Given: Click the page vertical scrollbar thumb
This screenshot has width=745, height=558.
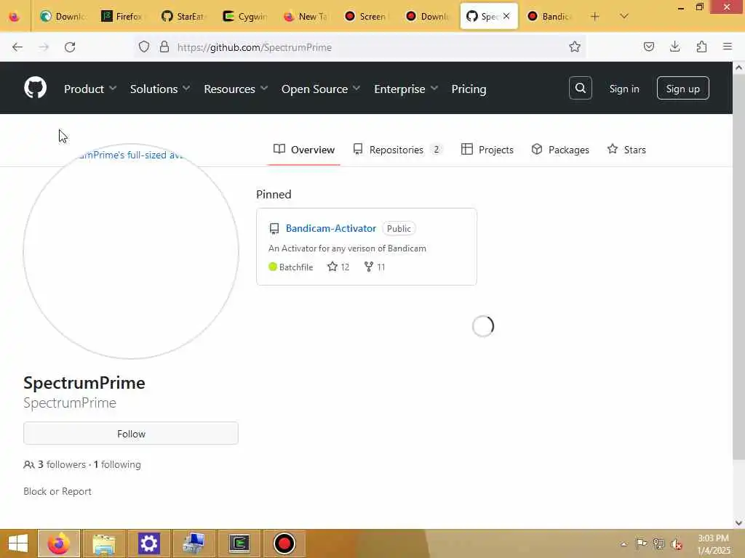Looking at the screenshot, I should tap(739, 266).
